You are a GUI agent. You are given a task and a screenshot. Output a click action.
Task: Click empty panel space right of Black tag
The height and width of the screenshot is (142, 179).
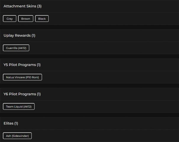[x=112, y=19]
